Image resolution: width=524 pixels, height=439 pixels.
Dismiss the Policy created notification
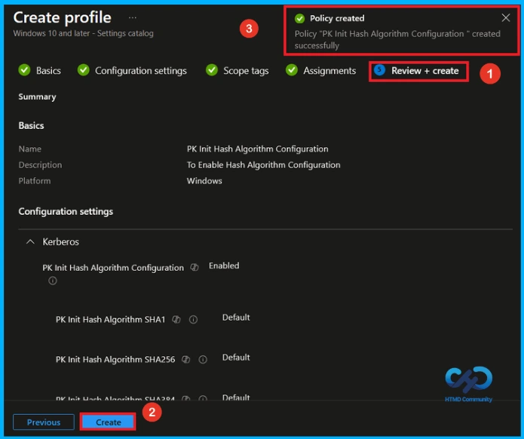pos(506,17)
